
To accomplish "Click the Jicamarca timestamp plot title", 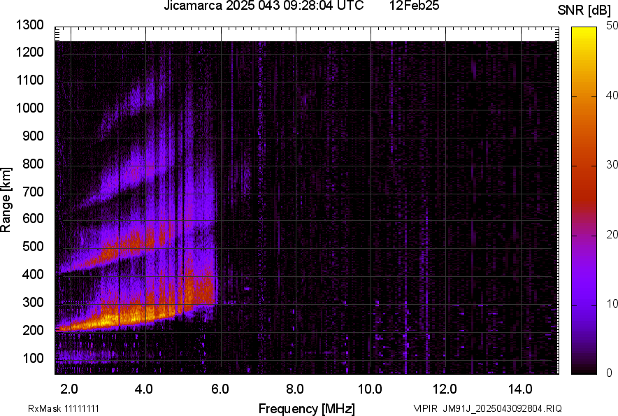I will click(264, 6).
